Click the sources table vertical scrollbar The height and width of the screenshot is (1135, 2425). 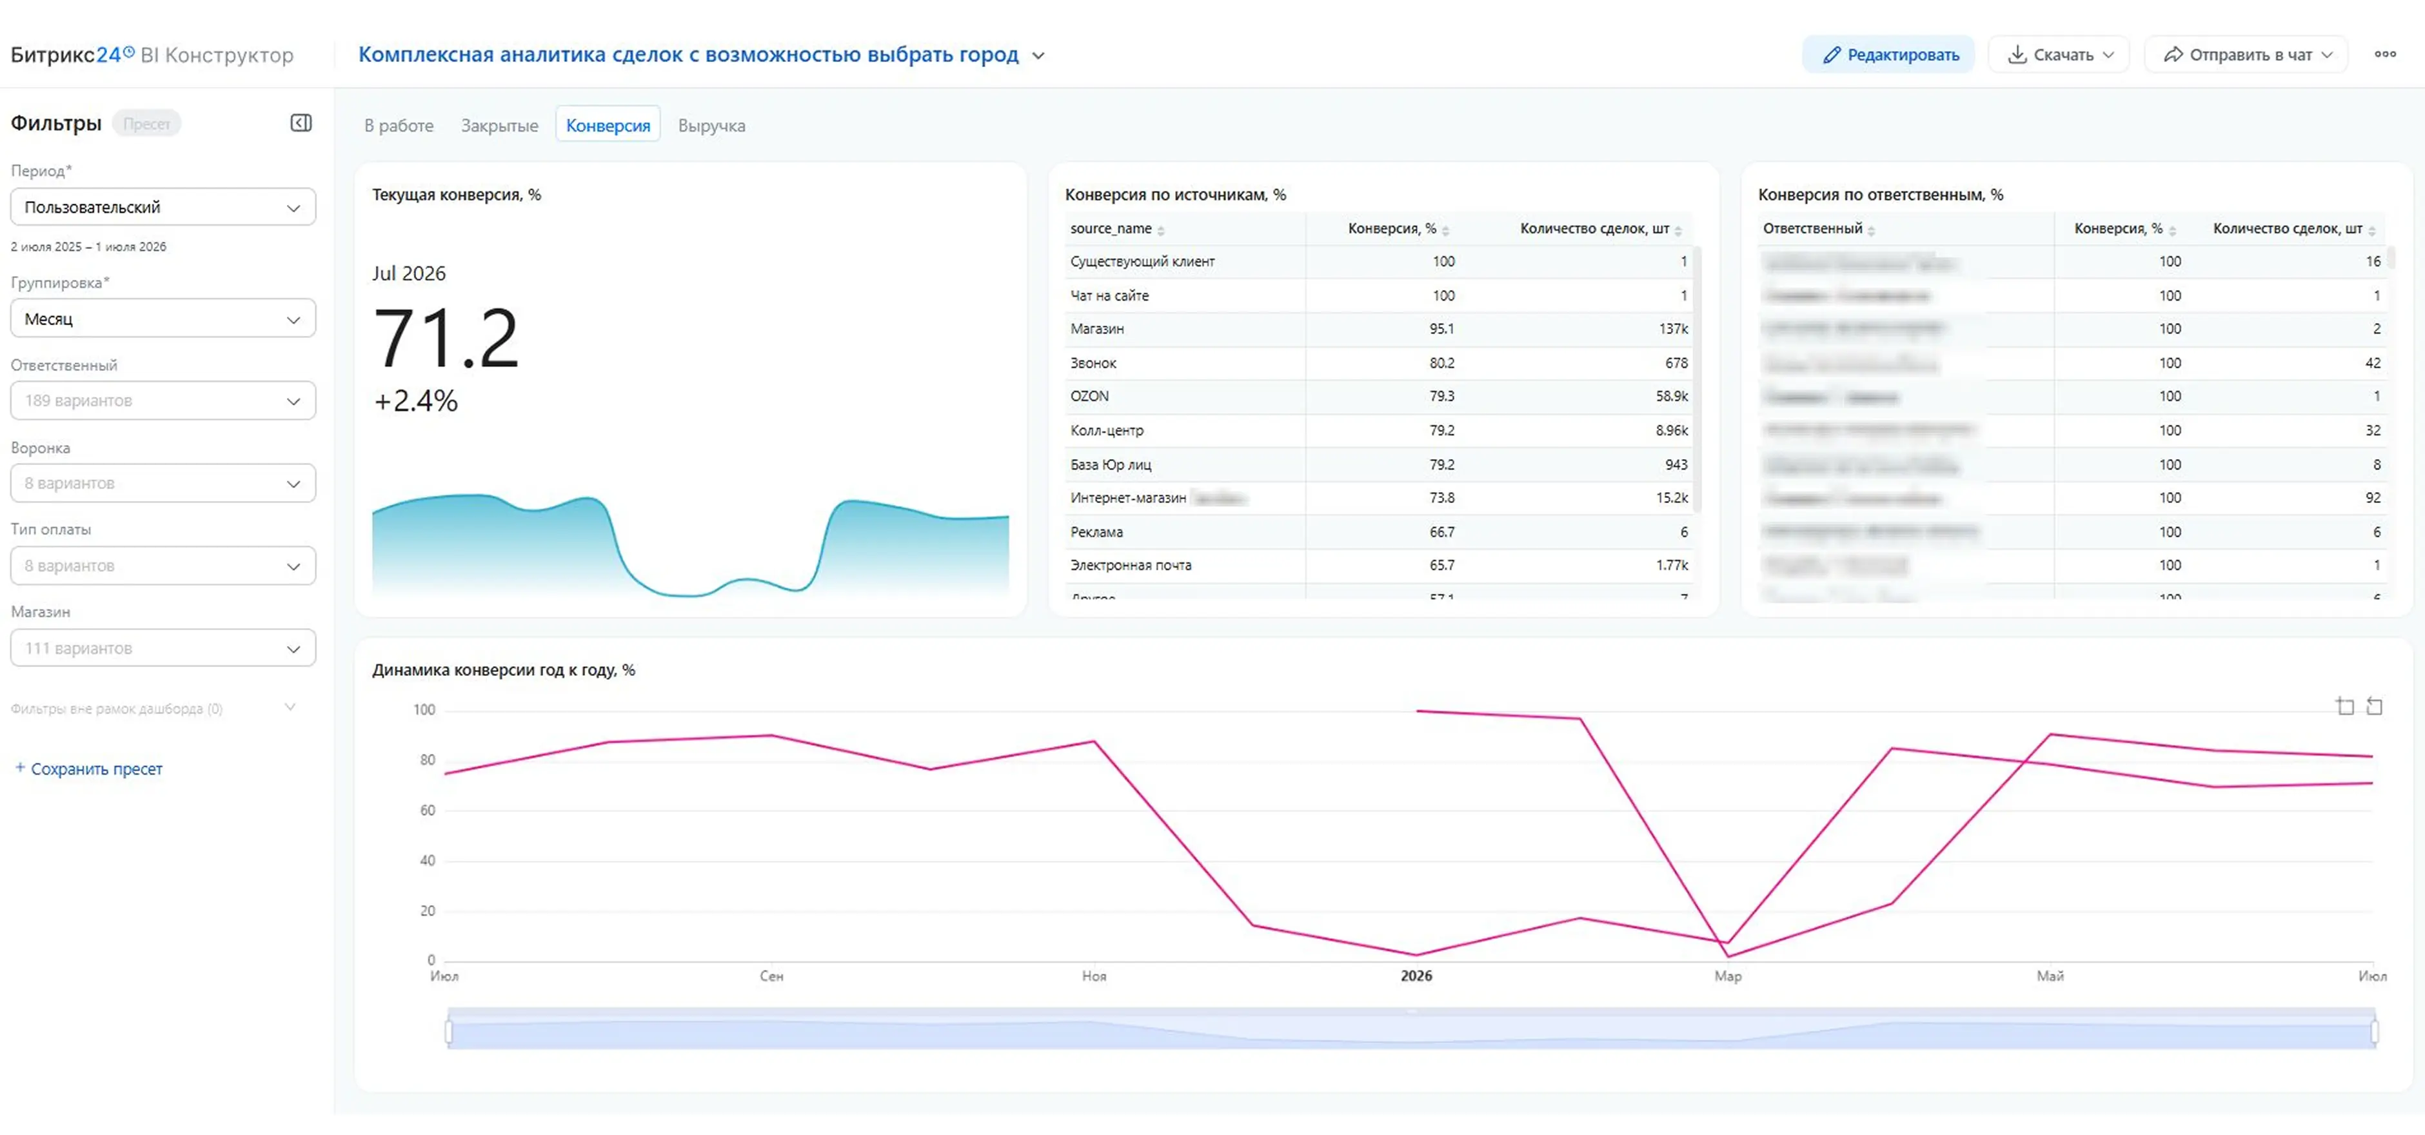tap(1698, 379)
